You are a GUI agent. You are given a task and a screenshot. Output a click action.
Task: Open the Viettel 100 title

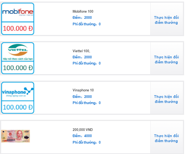[81, 51]
